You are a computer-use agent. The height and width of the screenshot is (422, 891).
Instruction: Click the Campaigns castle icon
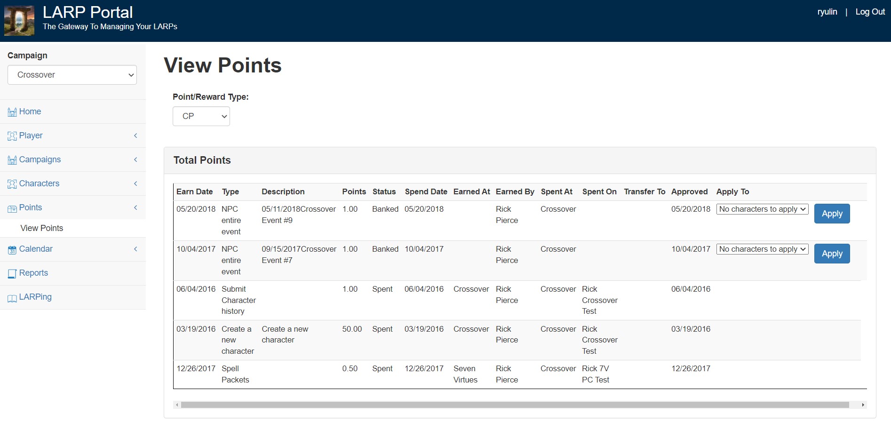(x=12, y=160)
